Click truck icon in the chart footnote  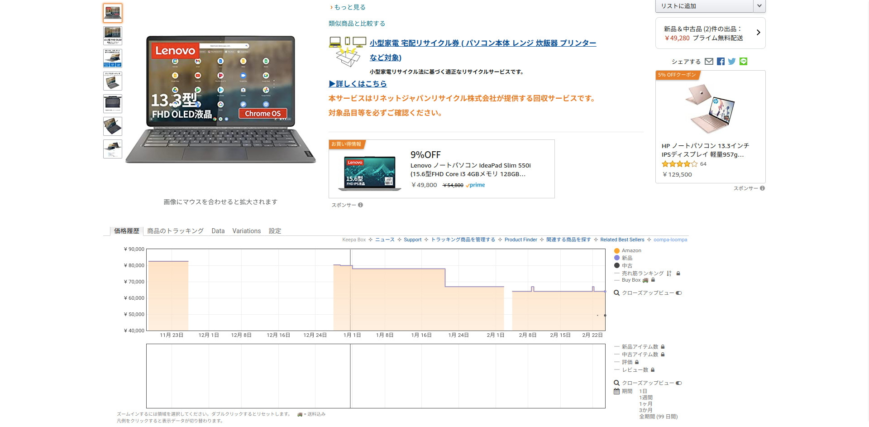[300, 414]
